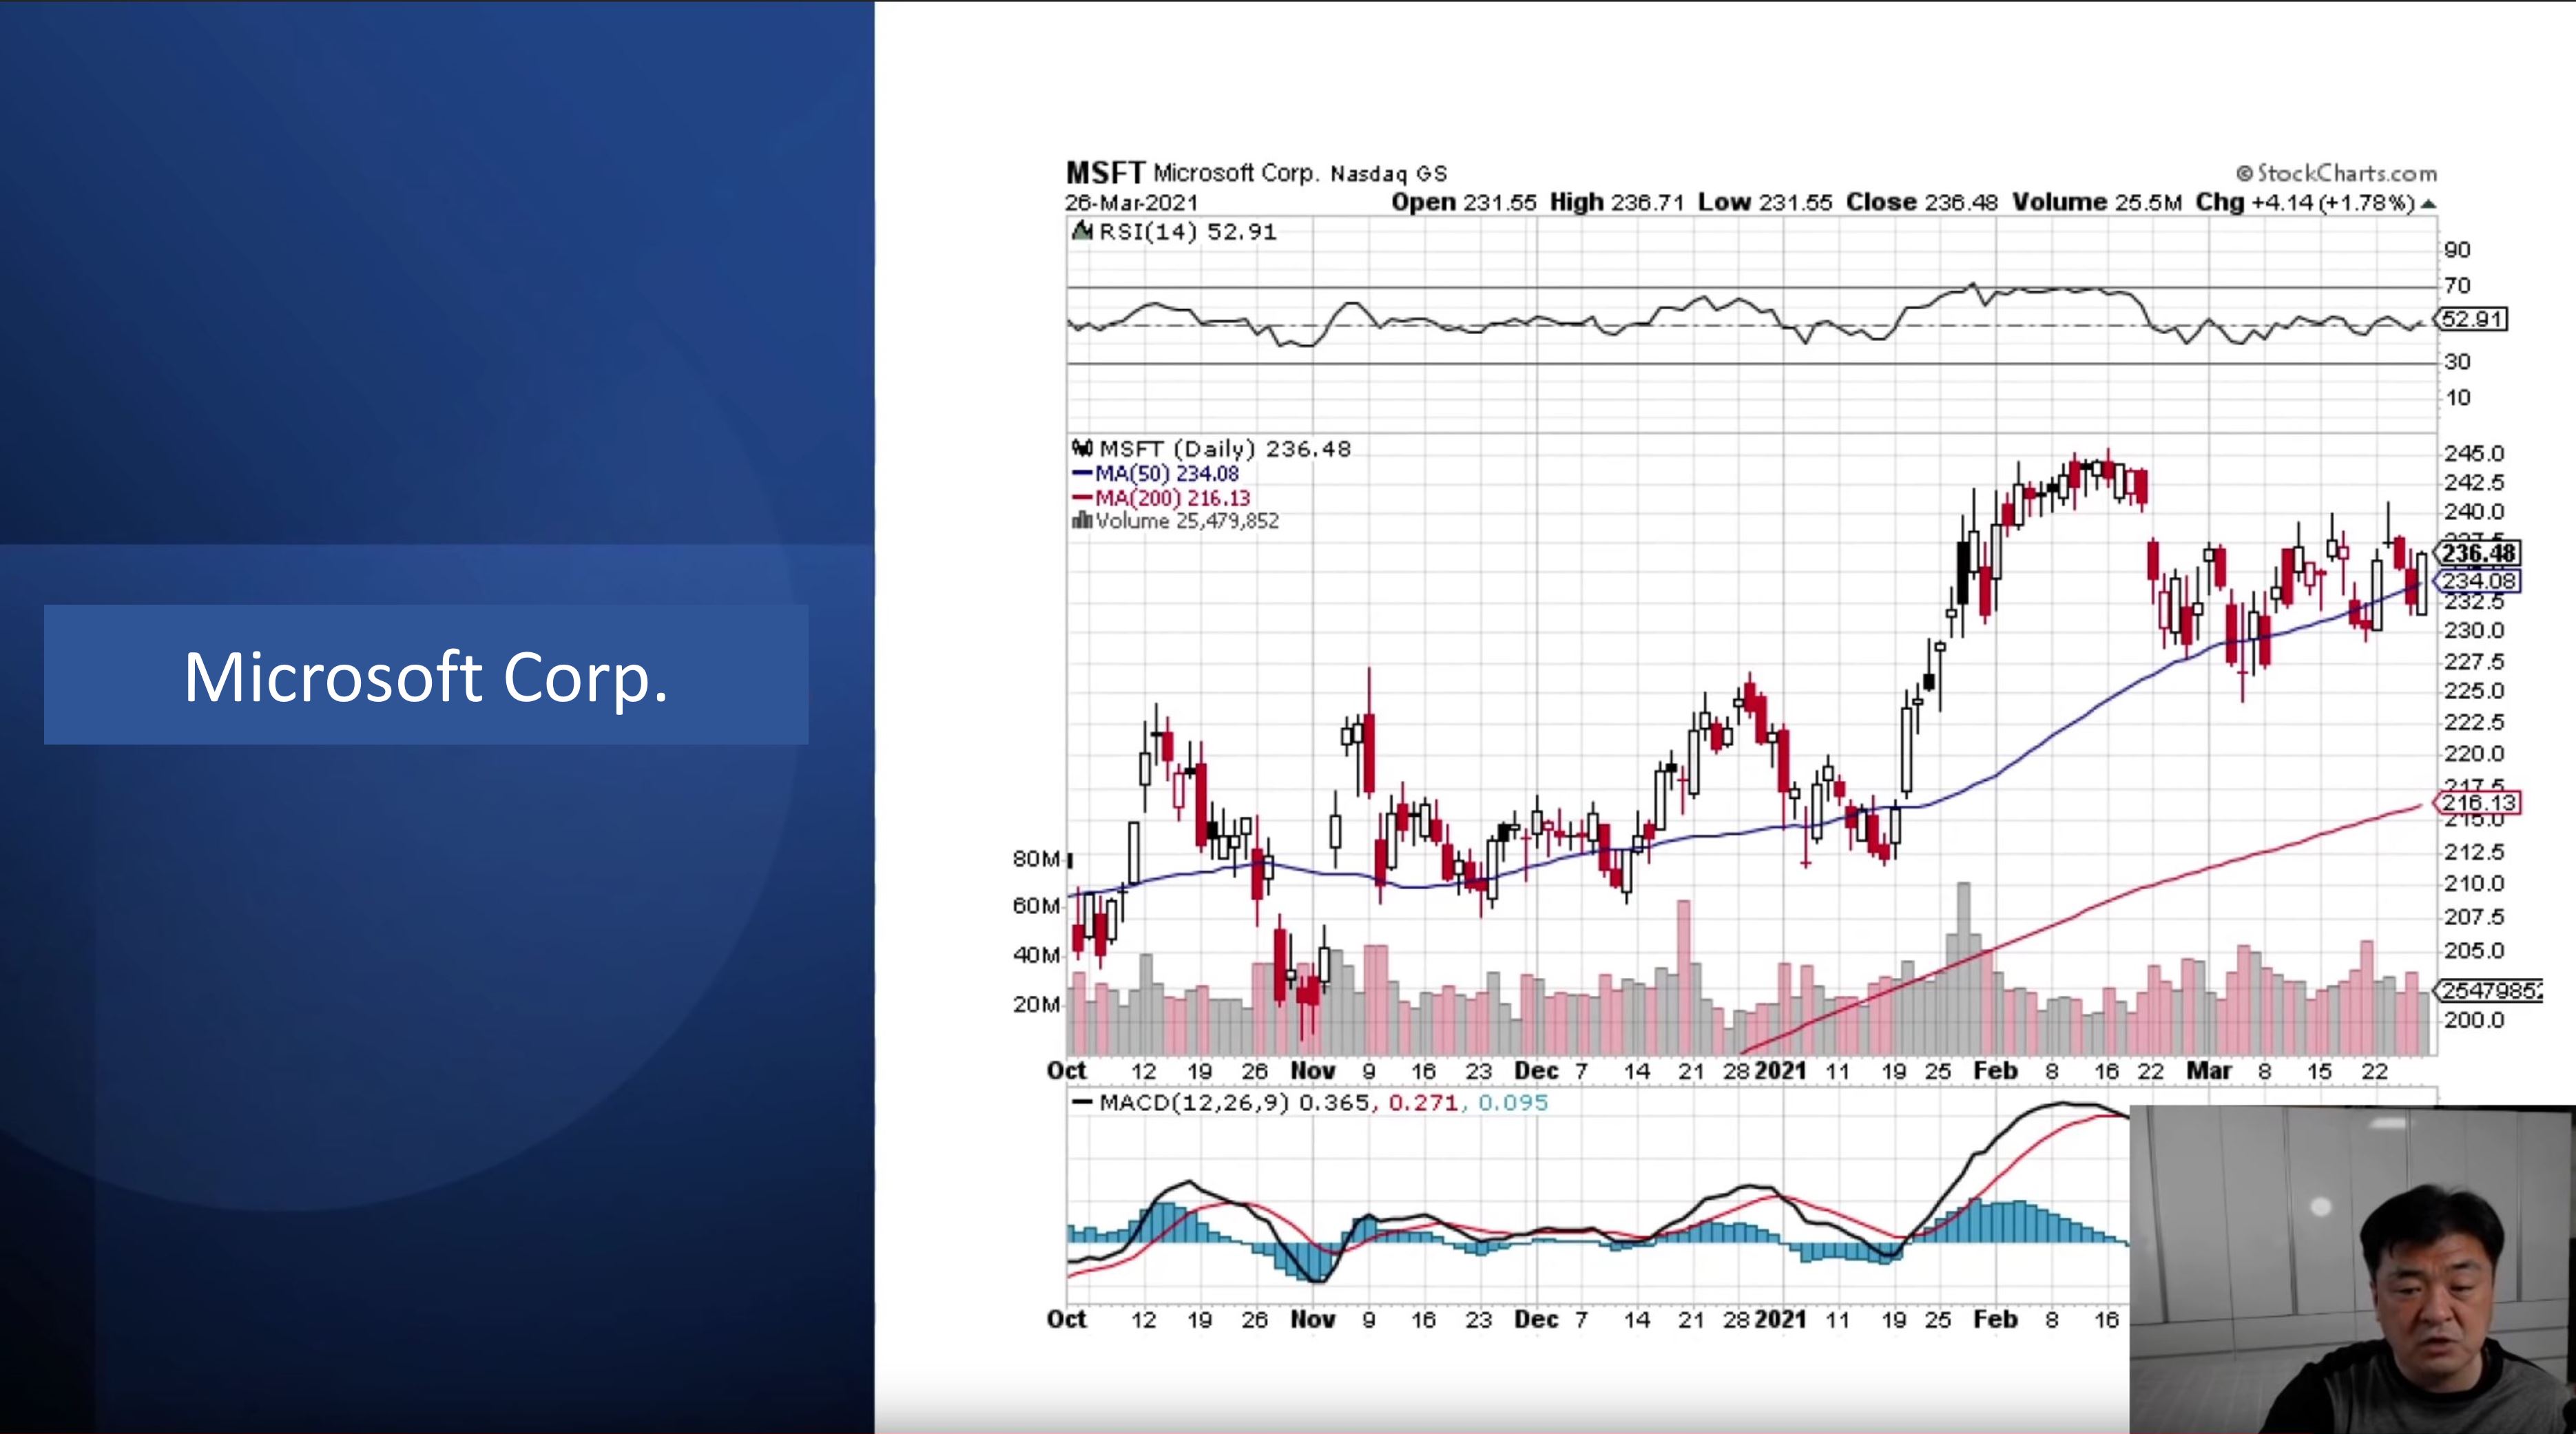The height and width of the screenshot is (1434, 2576).
Task: Click the 216.13 MA(200) axis label
Action: (2478, 802)
